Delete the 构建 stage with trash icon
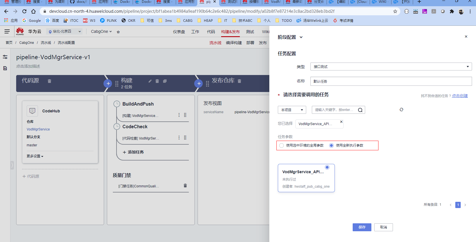This screenshot has height=242, width=476. pyautogui.click(x=157, y=81)
